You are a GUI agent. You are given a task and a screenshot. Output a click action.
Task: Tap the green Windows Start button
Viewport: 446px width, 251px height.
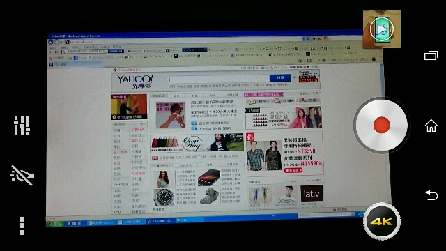[x=55, y=224]
